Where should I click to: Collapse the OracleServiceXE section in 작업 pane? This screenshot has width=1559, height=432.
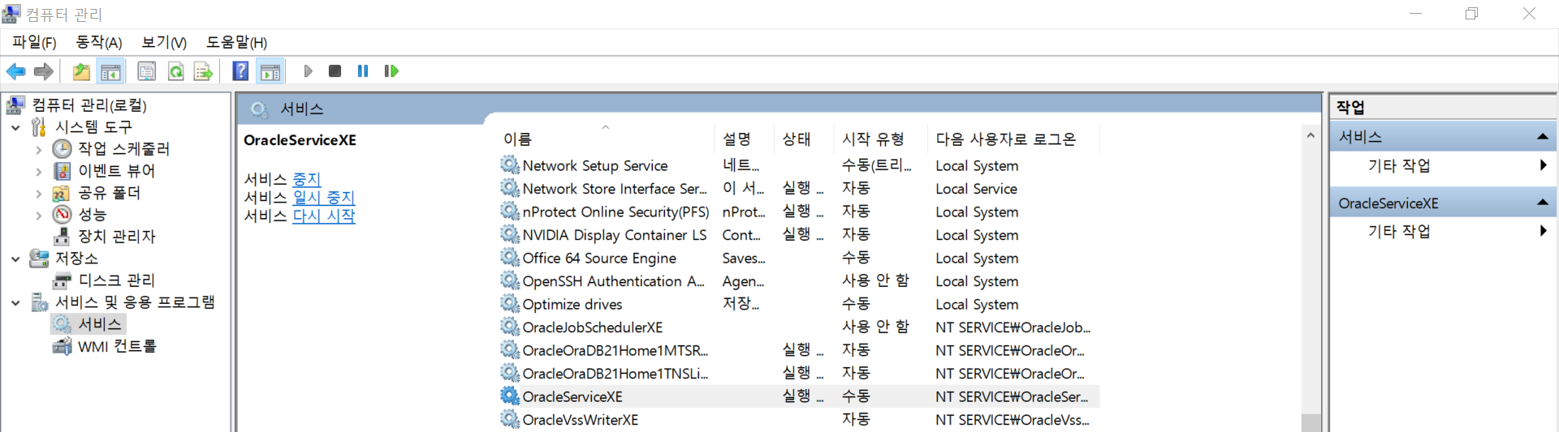point(1542,203)
